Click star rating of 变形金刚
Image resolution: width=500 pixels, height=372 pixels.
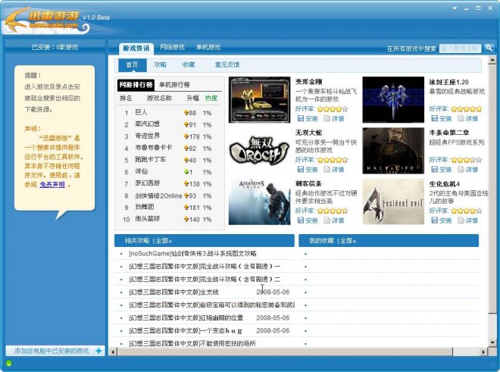click(333, 109)
